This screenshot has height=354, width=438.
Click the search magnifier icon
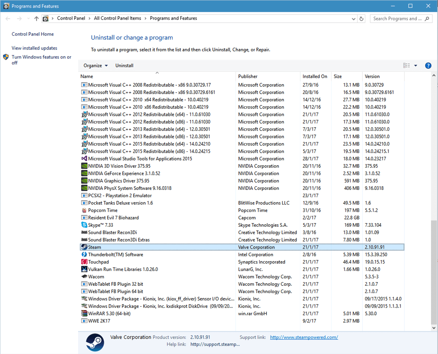tap(427, 19)
